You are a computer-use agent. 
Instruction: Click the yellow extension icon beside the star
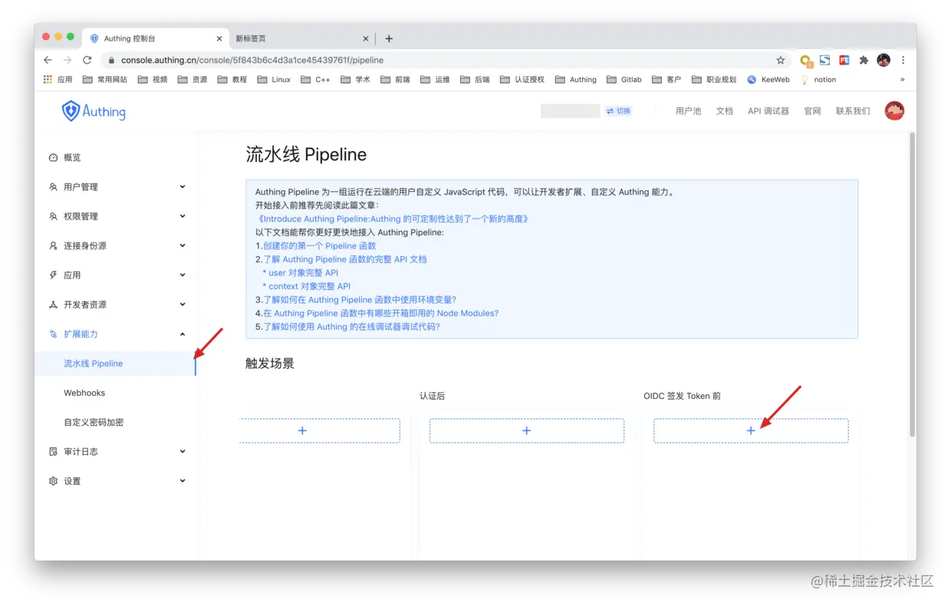(x=805, y=60)
